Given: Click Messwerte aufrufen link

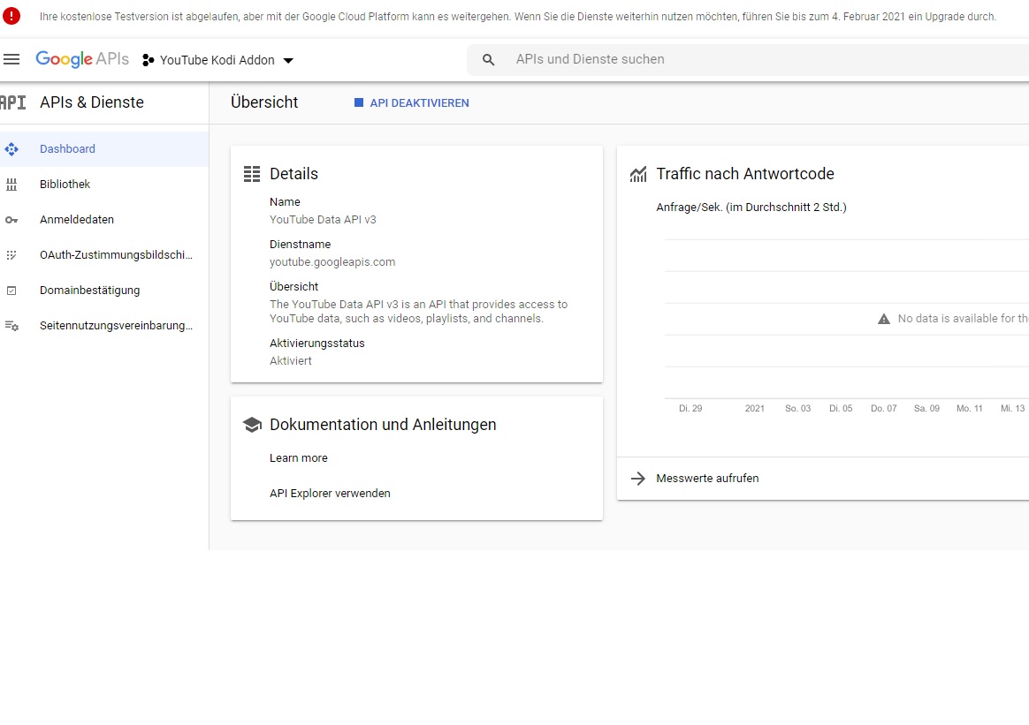Looking at the screenshot, I should pyautogui.click(x=707, y=479).
